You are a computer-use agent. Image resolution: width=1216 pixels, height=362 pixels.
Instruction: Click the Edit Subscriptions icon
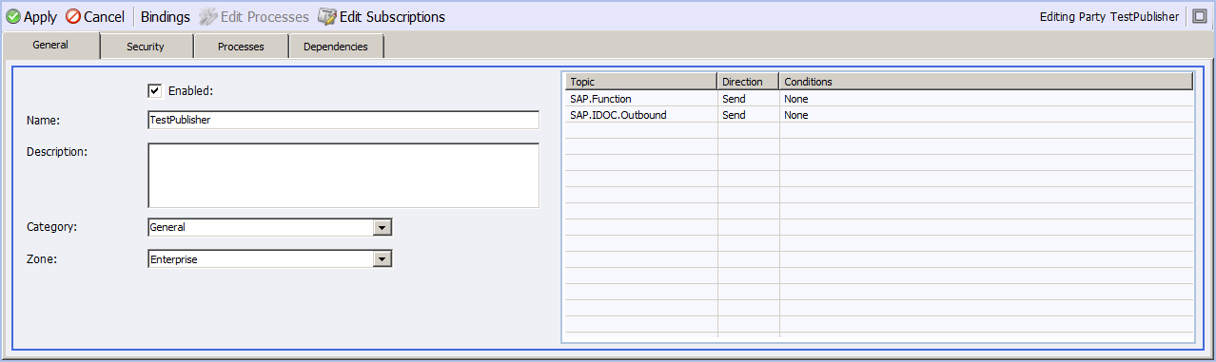pyautogui.click(x=327, y=17)
